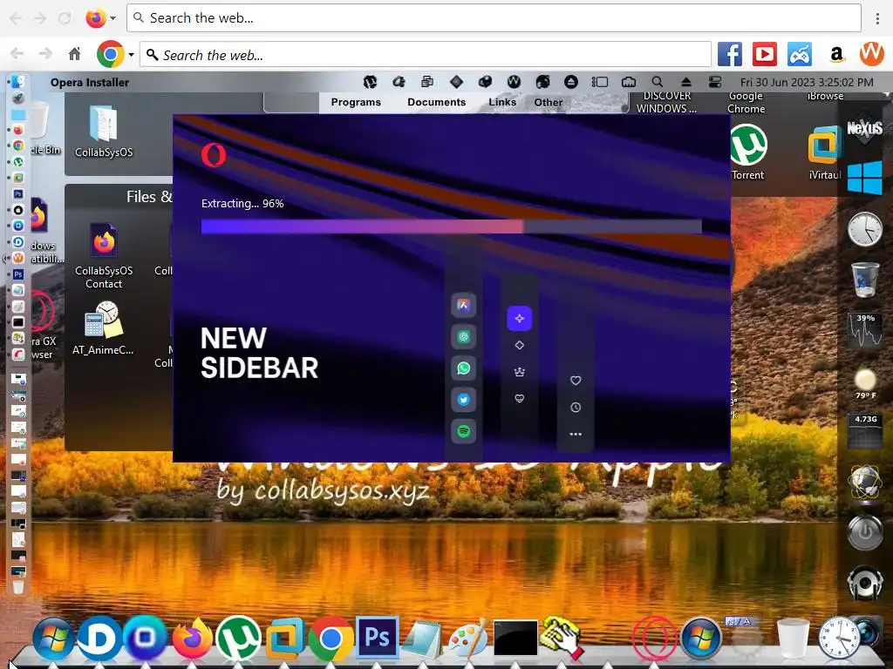Image resolution: width=893 pixels, height=669 pixels.
Task: Launch Opera GX from the bottom dock
Action: 655,639
